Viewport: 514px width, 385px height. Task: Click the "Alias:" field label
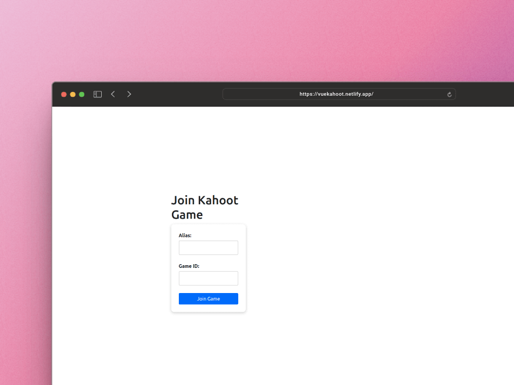(185, 235)
